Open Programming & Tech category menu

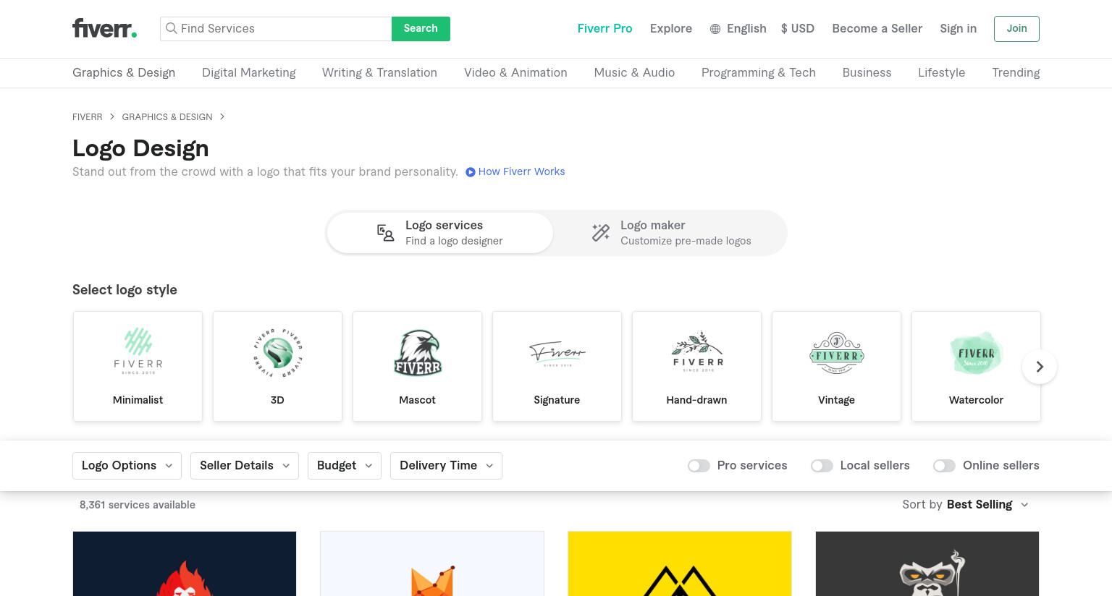click(x=759, y=72)
